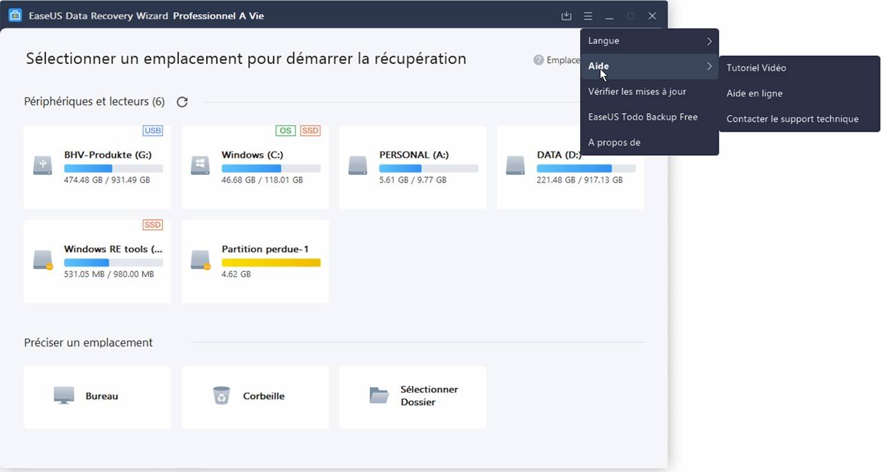This screenshot has width=882, height=472.
Task: Close the EaseUS Data Recovery window
Action: pos(652,16)
